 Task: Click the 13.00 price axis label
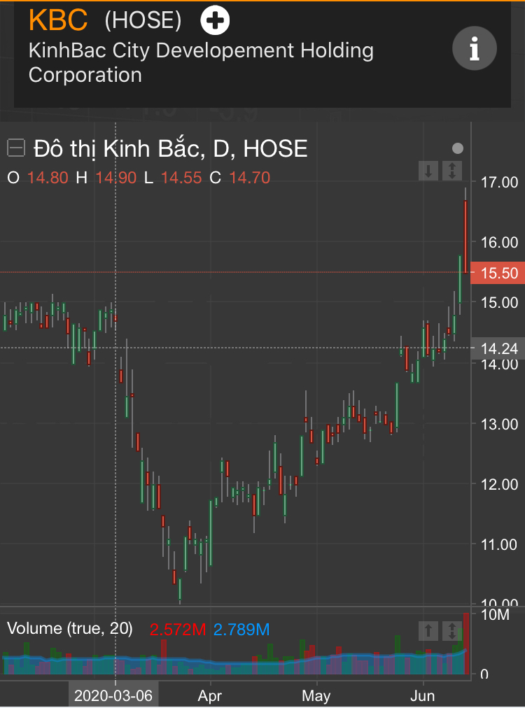(499, 425)
